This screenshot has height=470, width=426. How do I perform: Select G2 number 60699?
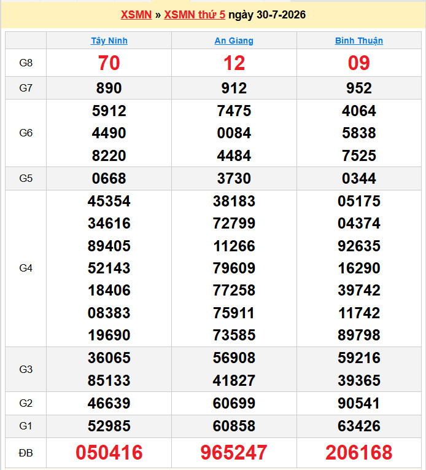pos(234,403)
